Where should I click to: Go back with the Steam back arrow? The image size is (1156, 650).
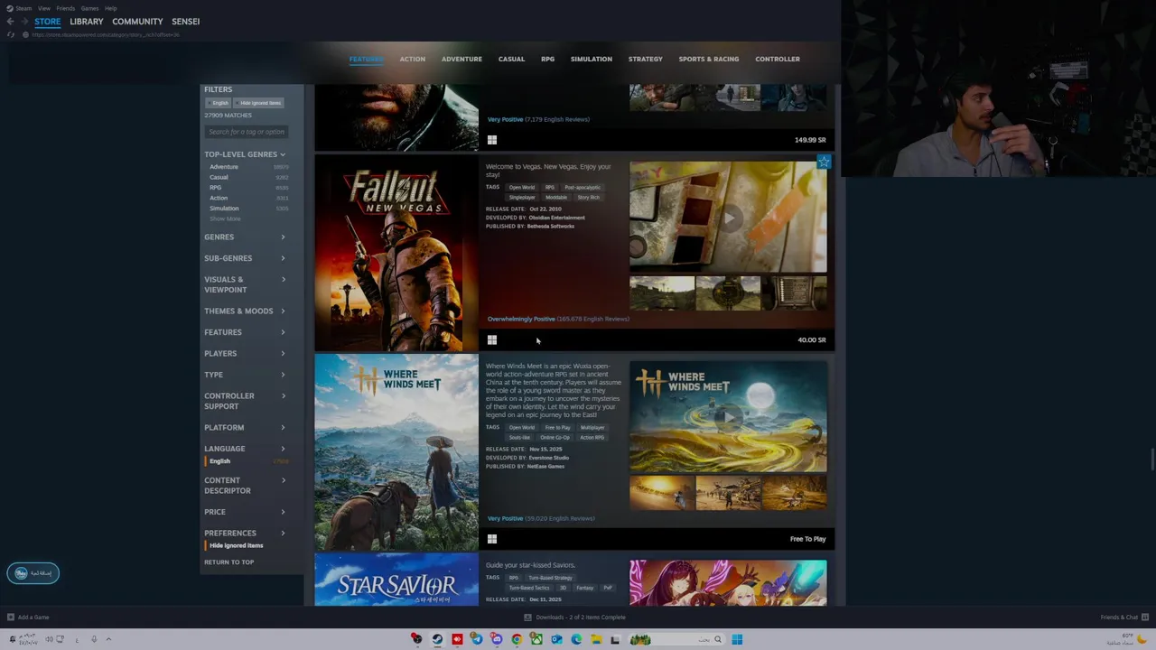coord(10,22)
